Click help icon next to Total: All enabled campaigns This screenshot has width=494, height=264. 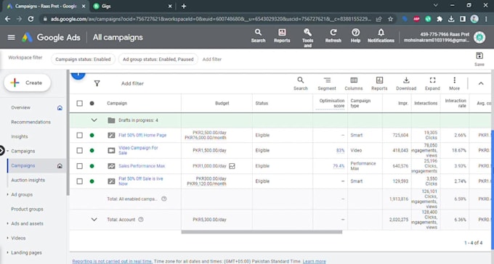point(164,199)
